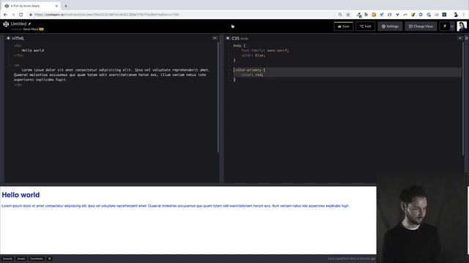Open the user avatar menu
This screenshot has width=469, height=263.
point(462,26)
